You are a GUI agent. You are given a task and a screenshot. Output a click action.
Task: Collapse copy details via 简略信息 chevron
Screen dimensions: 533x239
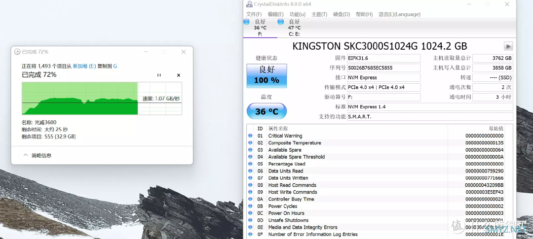point(26,155)
